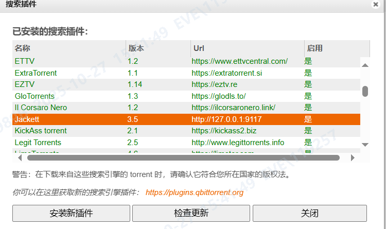Click the http://www.legittorrents.info URL cell
Image resolution: width=386 pixels, height=229 pixels.
point(238,143)
